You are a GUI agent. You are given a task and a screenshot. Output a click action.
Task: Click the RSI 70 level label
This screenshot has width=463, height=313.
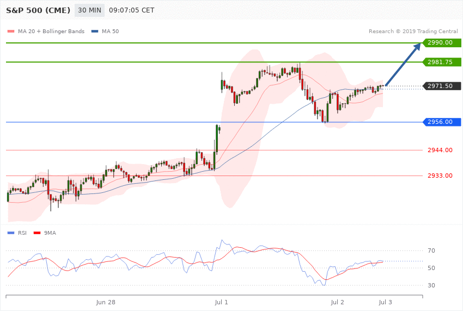(431, 251)
